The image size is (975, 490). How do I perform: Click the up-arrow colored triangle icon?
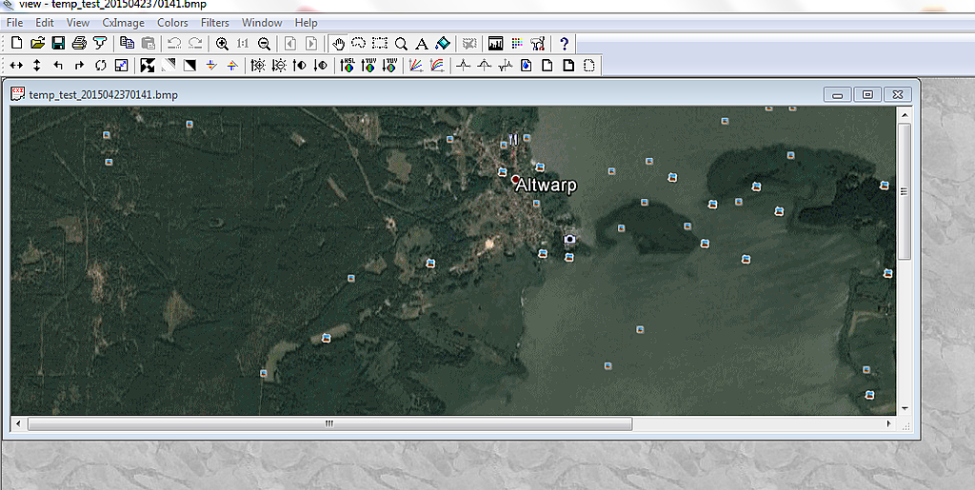click(232, 65)
